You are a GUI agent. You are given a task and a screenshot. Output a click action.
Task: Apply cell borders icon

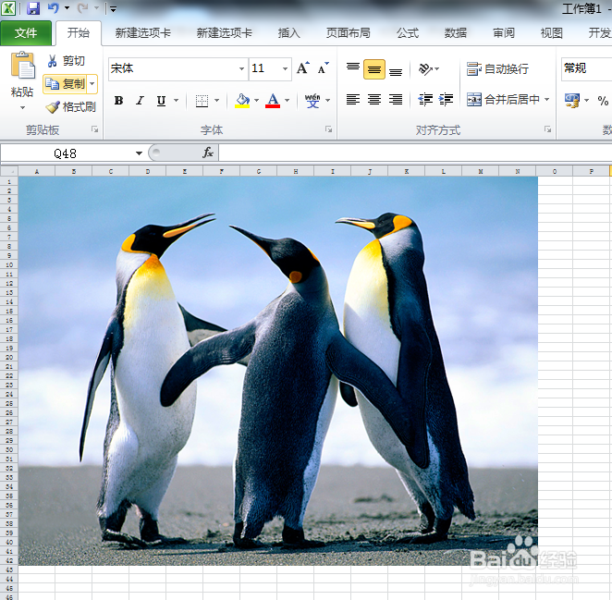coord(202,101)
